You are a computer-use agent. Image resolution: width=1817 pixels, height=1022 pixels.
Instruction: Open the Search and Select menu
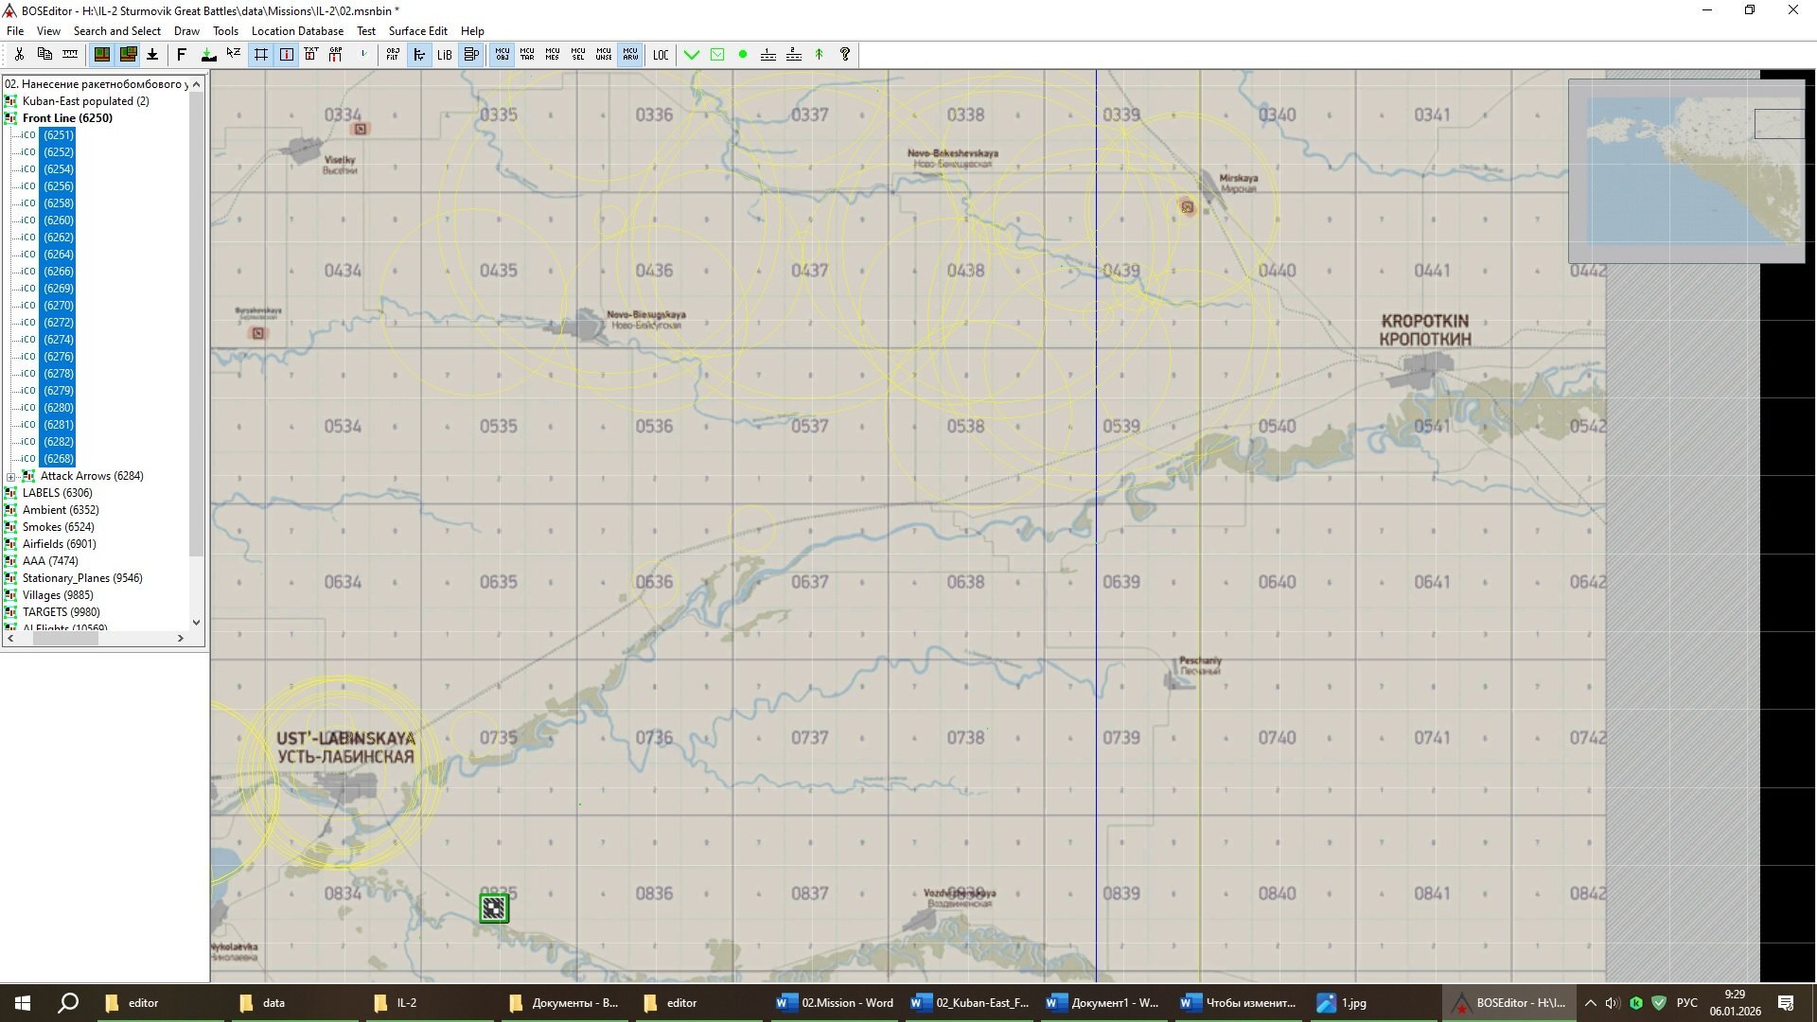coord(116,31)
